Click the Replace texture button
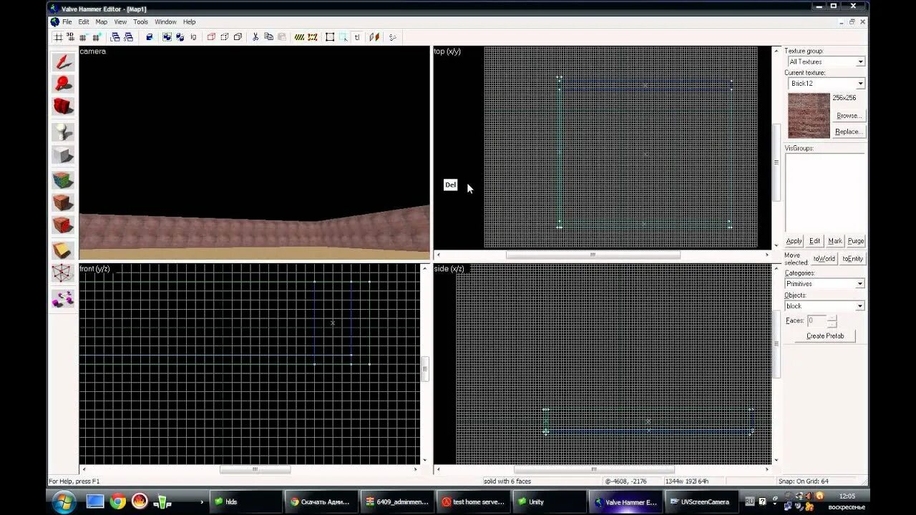The height and width of the screenshot is (515, 916). pyautogui.click(x=849, y=132)
